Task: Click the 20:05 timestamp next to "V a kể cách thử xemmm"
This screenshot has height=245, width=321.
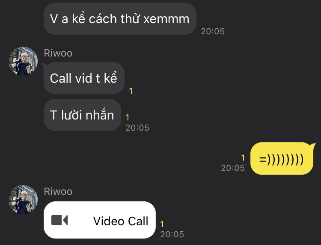Action: coord(213,31)
